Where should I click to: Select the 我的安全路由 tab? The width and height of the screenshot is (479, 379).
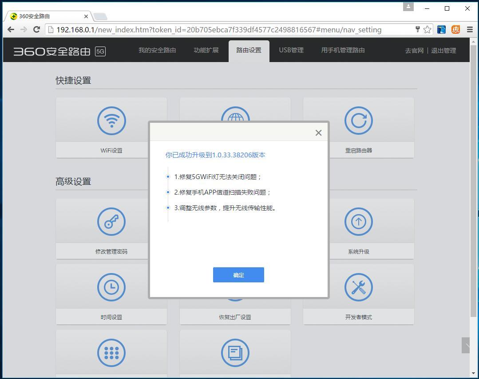coord(157,50)
